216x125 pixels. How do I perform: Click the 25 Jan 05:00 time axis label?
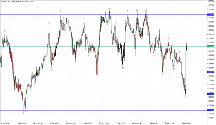[87, 123]
